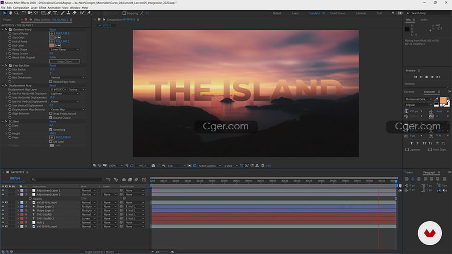Select the Brush tool
This screenshot has width=452, height=254.
(x=63, y=13)
